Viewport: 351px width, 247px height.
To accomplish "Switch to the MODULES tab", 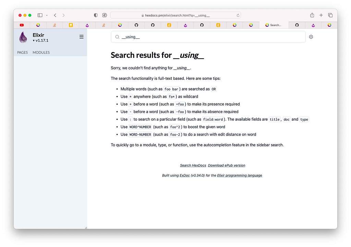I will coord(41,52).
